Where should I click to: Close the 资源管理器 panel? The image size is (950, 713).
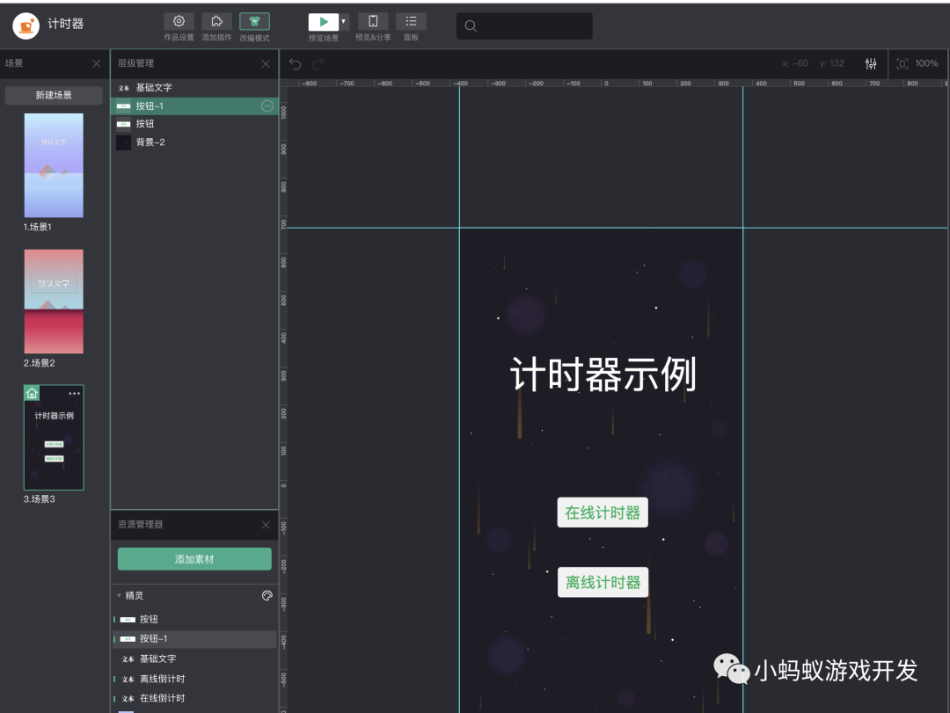(x=266, y=525)
